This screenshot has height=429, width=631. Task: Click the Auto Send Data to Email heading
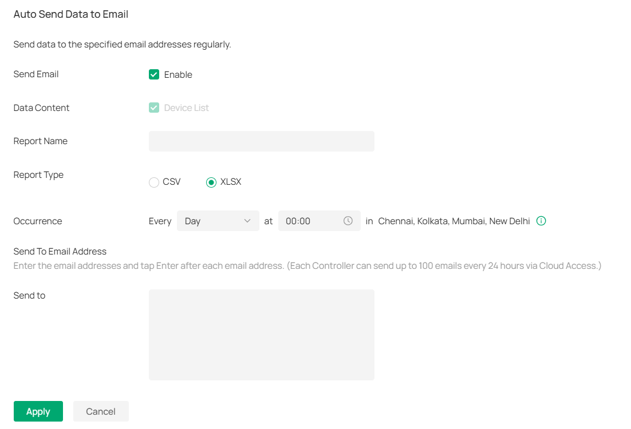(70, 14)
